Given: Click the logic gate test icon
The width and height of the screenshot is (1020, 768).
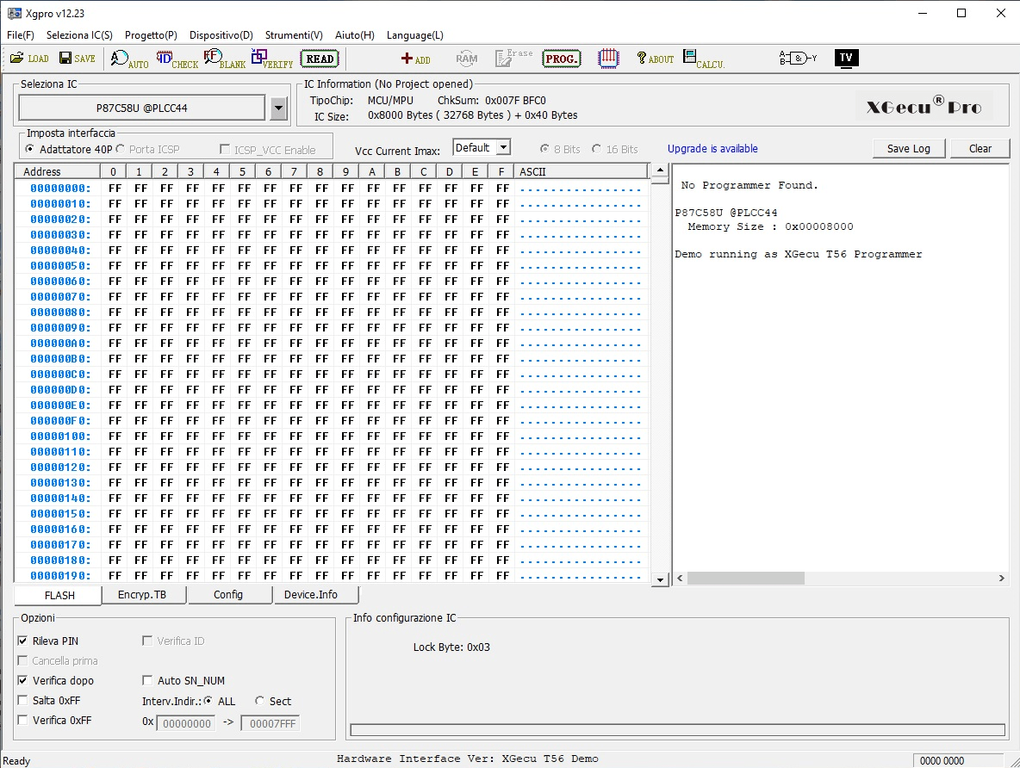Looking at the screenshot, I should [798, 59].
